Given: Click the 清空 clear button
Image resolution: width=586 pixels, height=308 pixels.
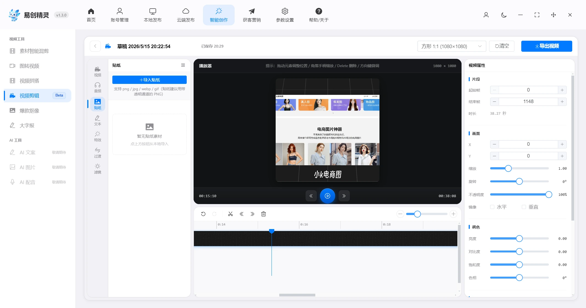Looking at the screenshot, I should (x=502, y=46).
